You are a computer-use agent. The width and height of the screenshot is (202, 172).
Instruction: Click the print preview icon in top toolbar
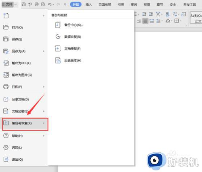pyautogui.click(x=43, y=4)
